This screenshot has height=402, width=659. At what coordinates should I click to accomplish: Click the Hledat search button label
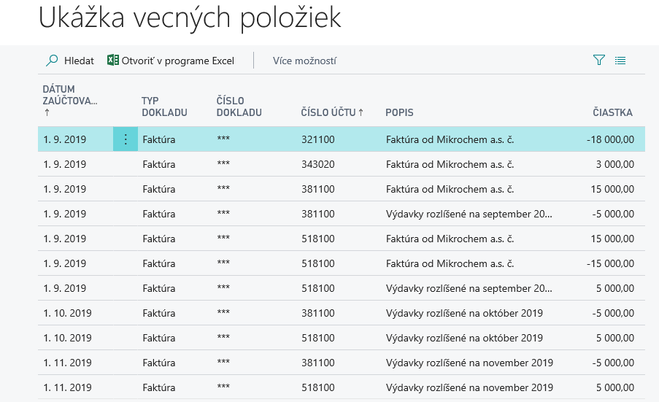(x=79, y=61)
